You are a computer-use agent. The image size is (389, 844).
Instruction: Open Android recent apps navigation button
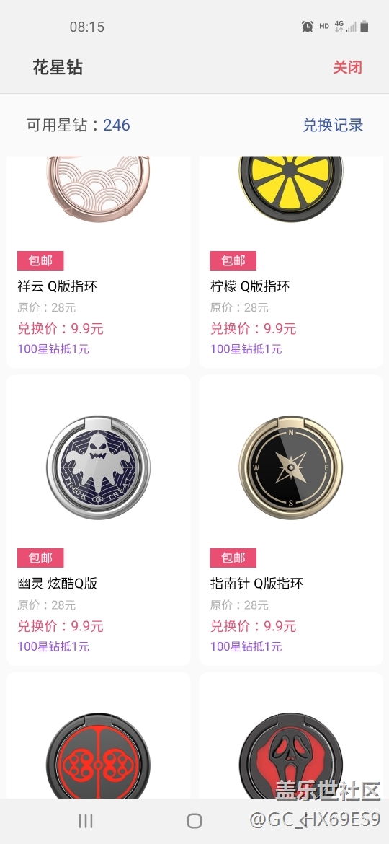pos(86,820)
